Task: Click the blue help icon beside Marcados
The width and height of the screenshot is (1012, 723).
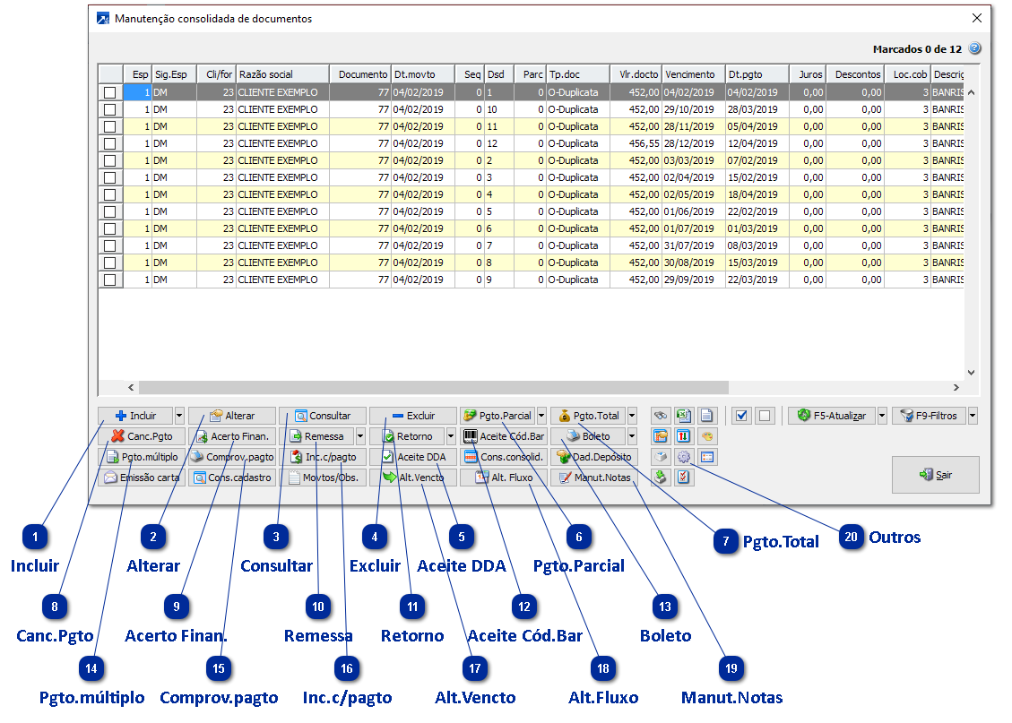Action: (975, 49)
